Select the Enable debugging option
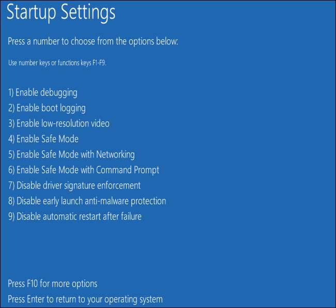 point(43,93)
